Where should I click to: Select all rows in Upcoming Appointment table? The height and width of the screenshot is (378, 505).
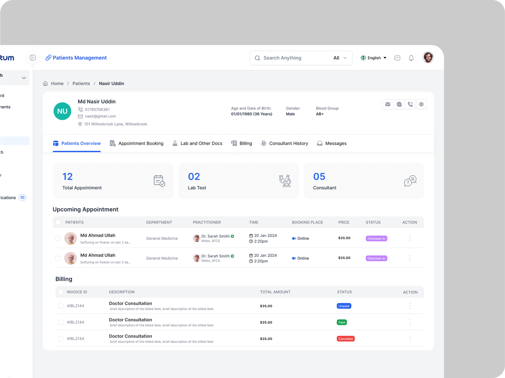click(58, 222)
